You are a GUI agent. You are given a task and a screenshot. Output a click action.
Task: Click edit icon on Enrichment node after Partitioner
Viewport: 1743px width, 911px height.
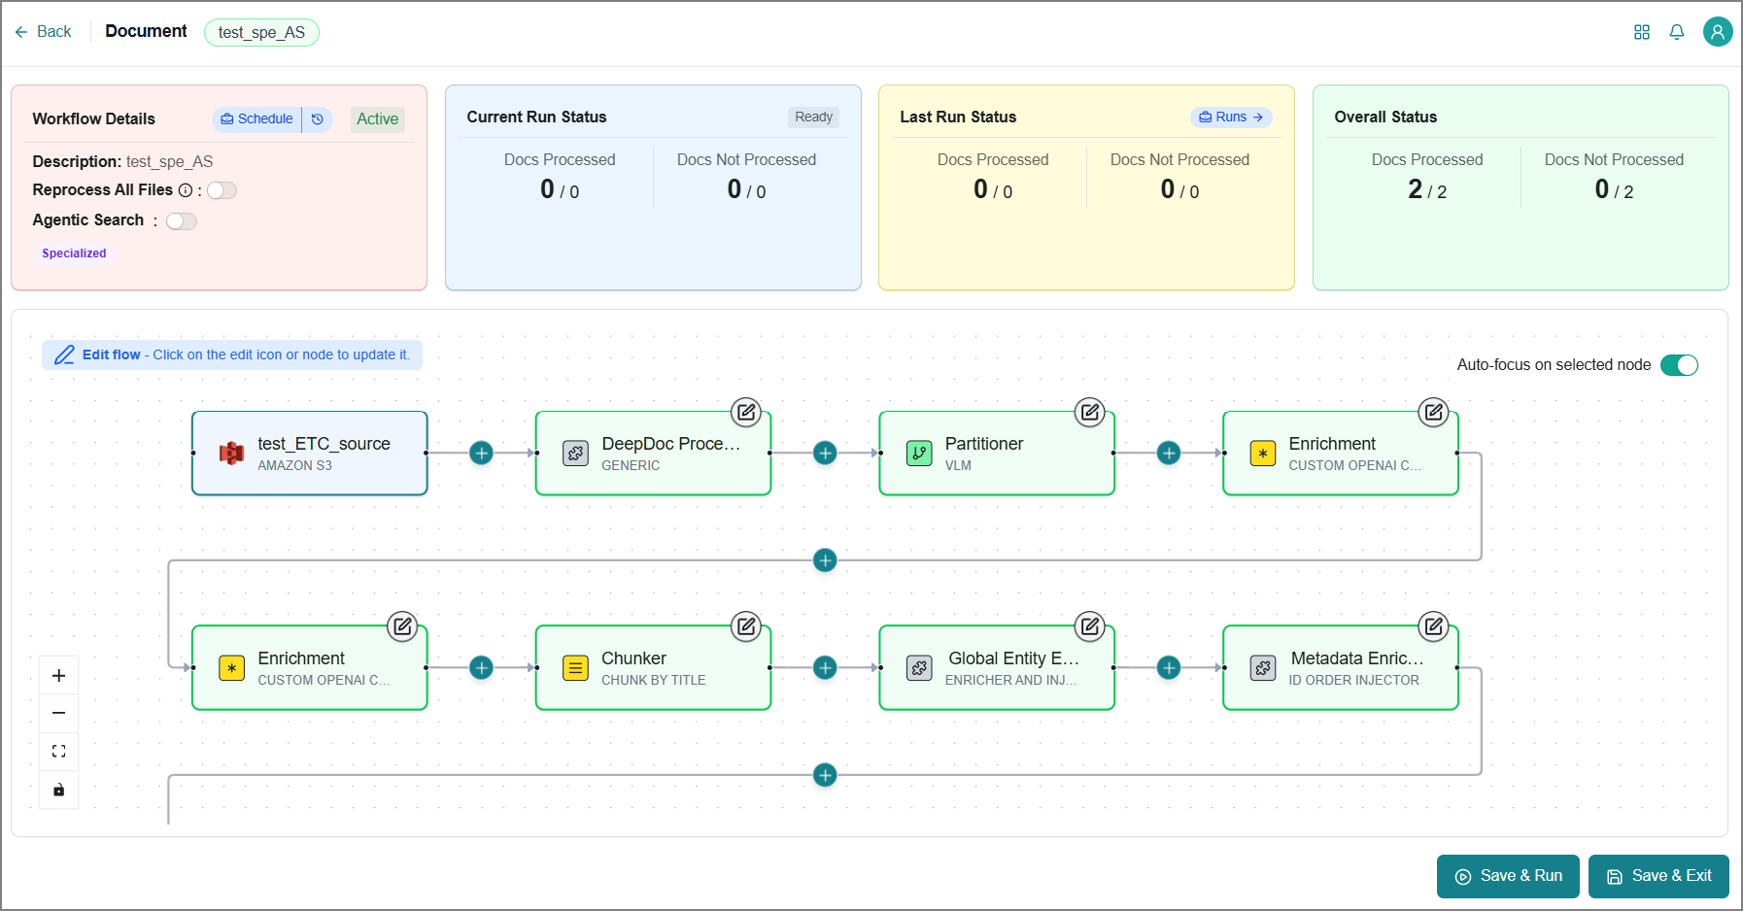point(1434,412)
